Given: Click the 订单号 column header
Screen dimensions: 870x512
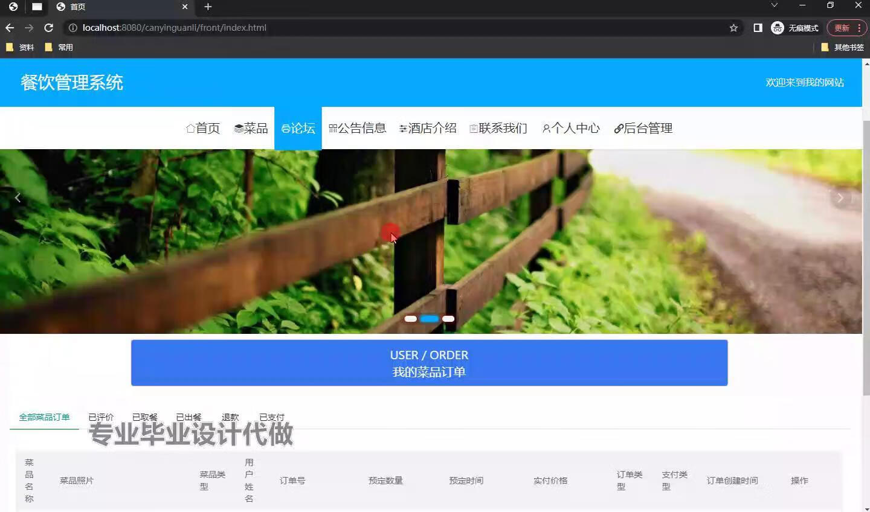Looking at the screenshot, I should click(x=292, y=481).
